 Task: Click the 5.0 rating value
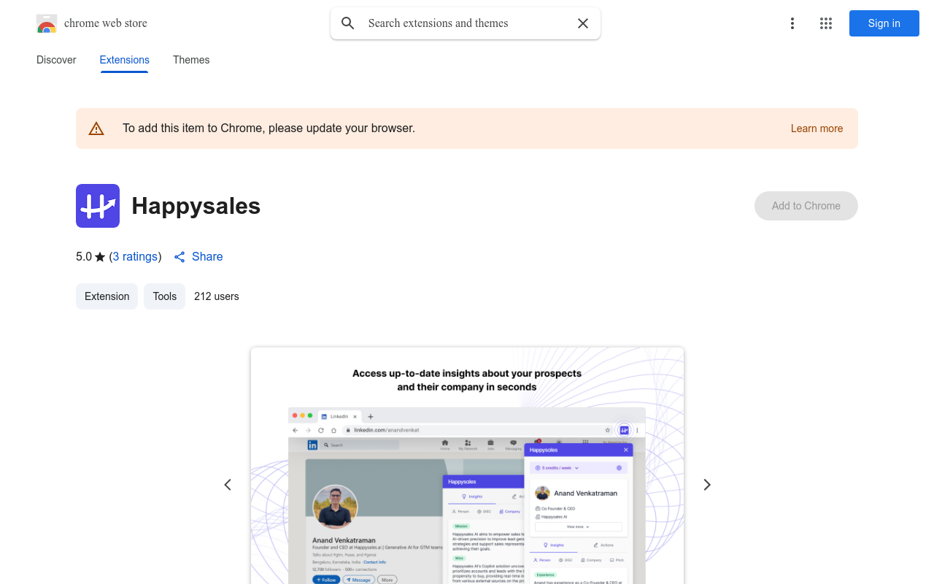tap(84, 257)
